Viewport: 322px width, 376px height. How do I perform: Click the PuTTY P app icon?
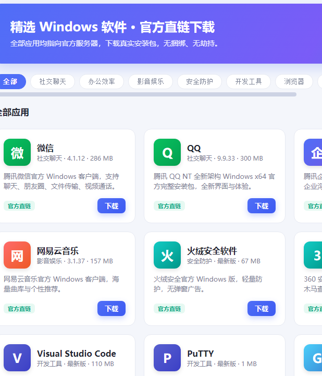167,358
